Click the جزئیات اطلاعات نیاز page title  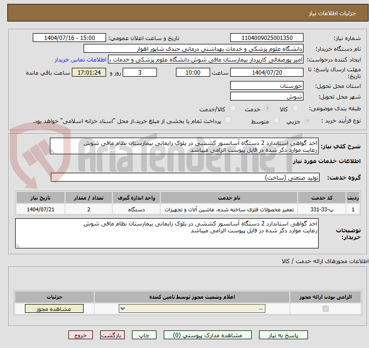pyautogui.click(x=332, y=13)
